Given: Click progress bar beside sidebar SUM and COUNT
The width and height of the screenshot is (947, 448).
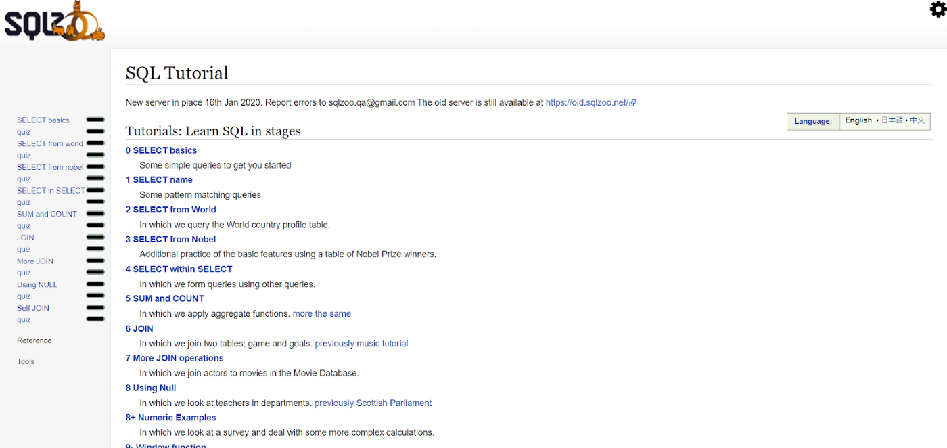Looking at the screenshot, I should tap(95, 214).
